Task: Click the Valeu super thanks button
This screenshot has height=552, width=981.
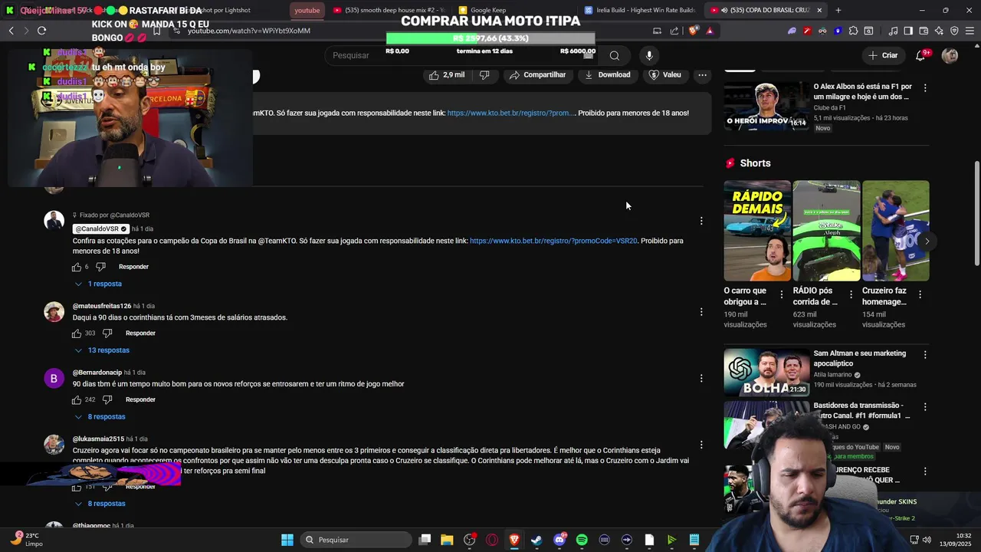Action: (664, 74)
